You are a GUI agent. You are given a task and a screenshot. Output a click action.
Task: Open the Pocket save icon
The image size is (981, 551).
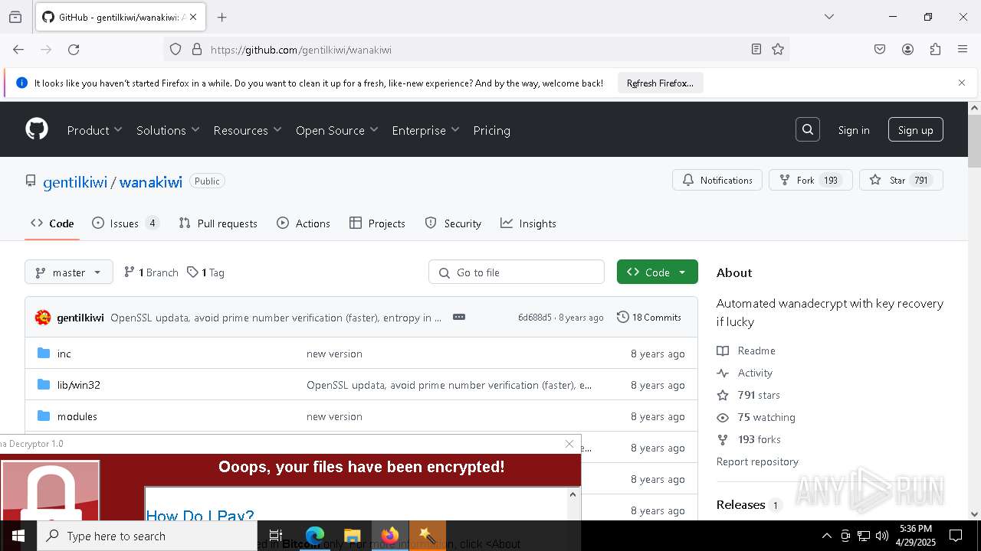880,49
